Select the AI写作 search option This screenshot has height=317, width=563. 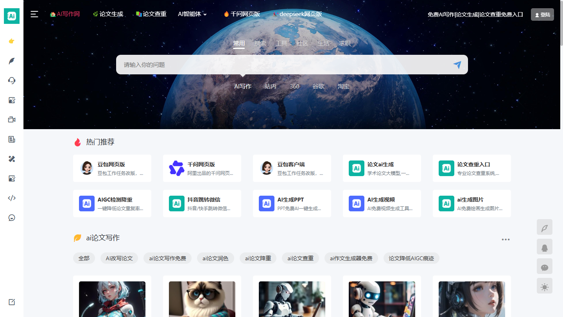[x=243, y=86]
